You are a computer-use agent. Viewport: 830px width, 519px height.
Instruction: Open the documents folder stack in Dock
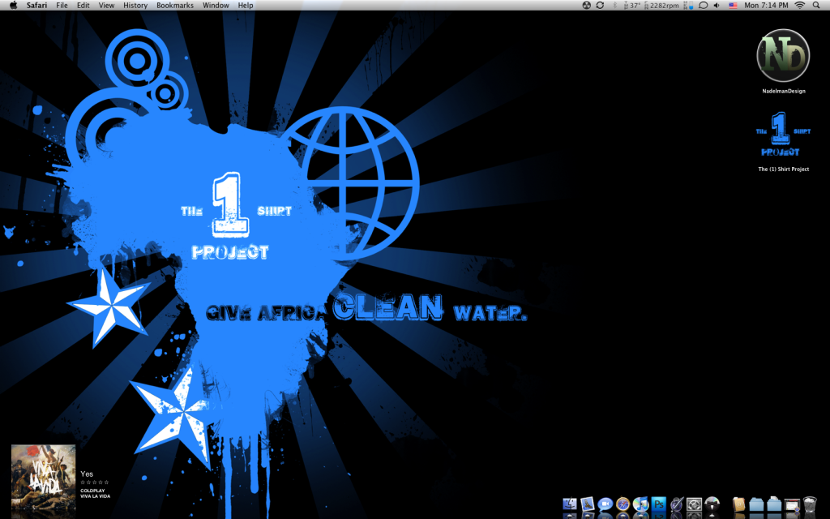(x=774, y=504)
